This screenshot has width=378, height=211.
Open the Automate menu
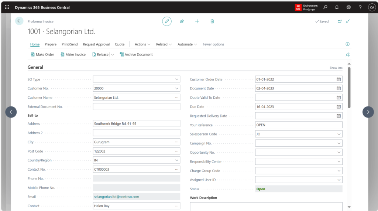187,44
